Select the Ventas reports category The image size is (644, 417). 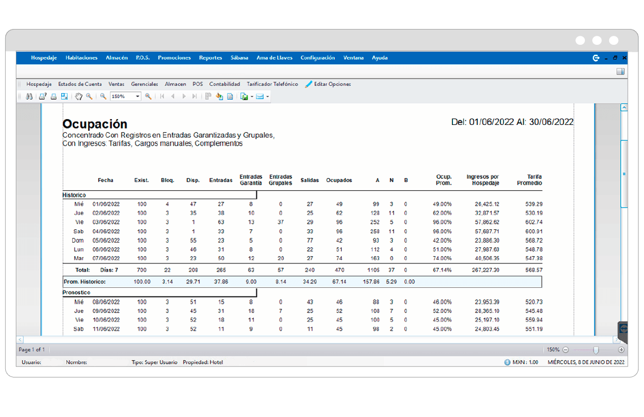117,84
